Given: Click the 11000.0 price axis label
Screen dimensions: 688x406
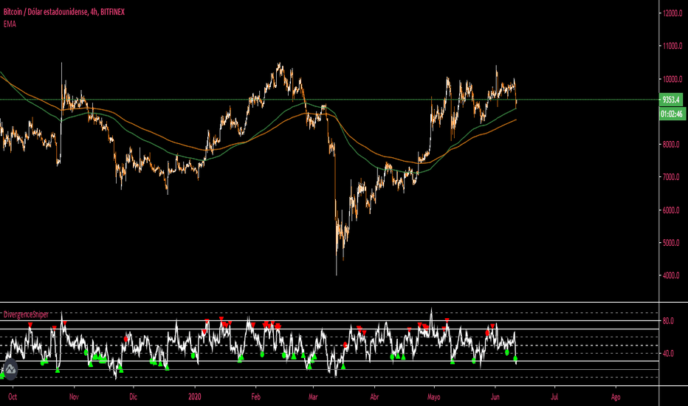Looking at the screenshot, I should coord(672,46).
